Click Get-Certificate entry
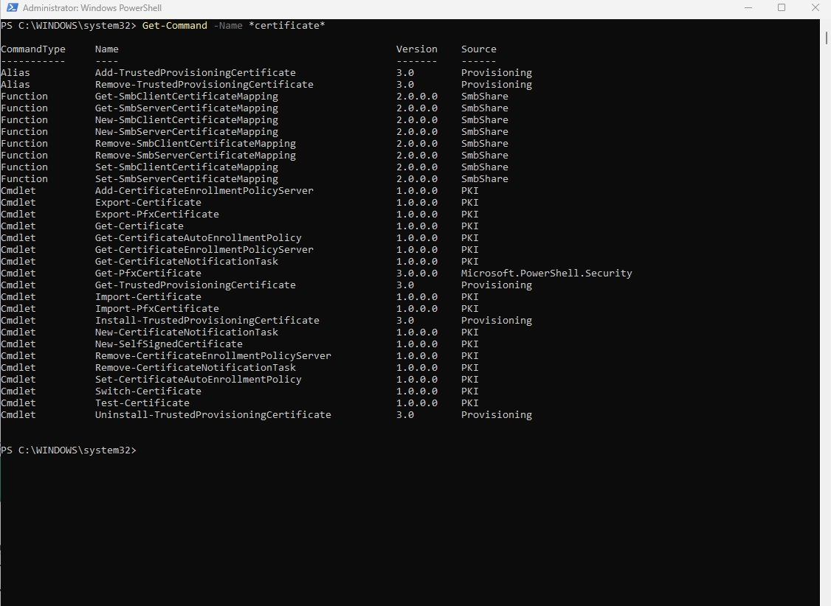This screenshot has height=606, width=831. [139, 226]
